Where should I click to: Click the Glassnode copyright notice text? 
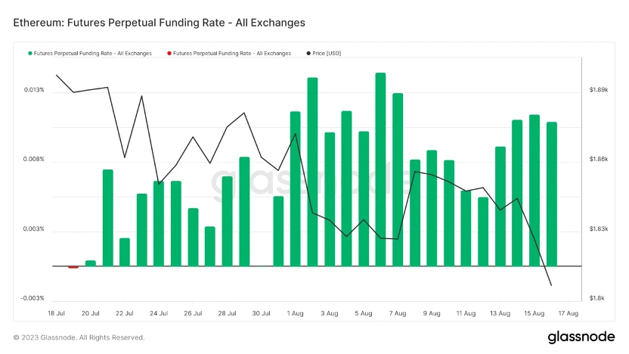click(79, 337)
